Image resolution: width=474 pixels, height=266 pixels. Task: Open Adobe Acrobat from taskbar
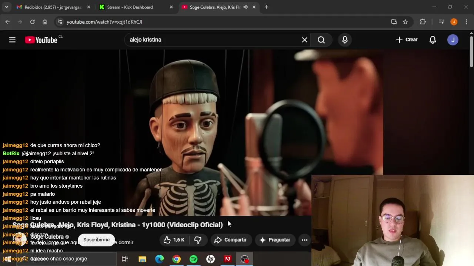(x=227, y=259)
